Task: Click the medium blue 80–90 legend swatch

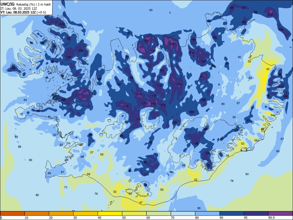Action: click(x=207, y=214)
